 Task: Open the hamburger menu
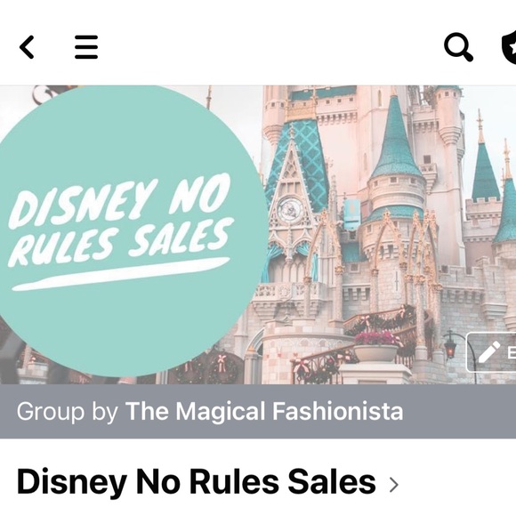(86, 47)
